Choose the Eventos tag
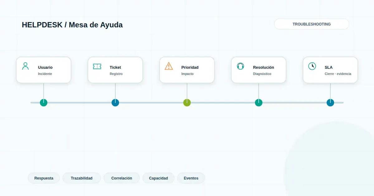374x196 pixels. pos(191,178)
